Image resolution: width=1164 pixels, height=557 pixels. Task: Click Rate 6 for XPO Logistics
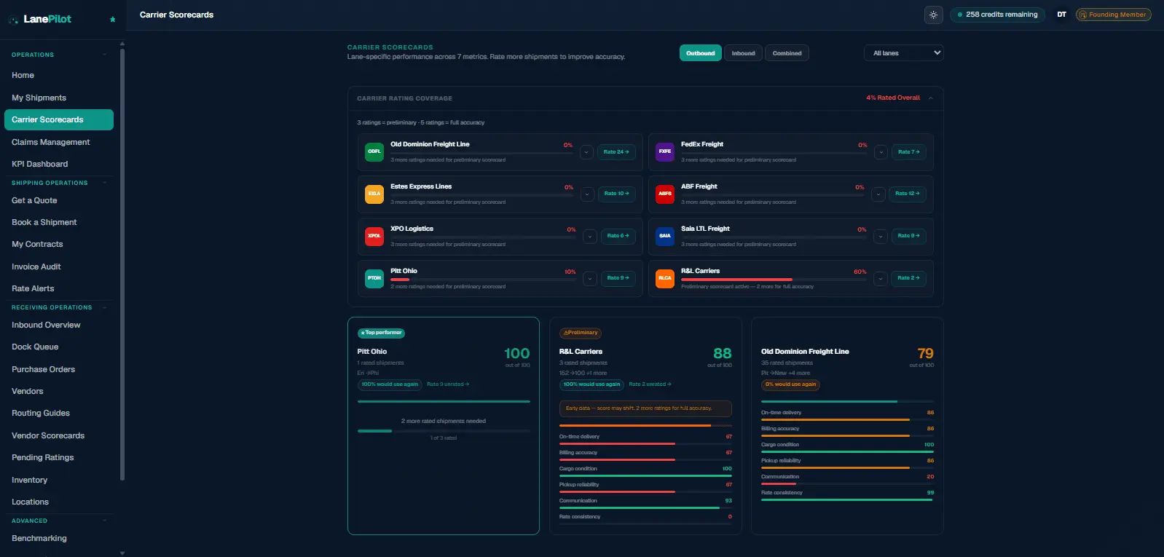coord(618,236)
